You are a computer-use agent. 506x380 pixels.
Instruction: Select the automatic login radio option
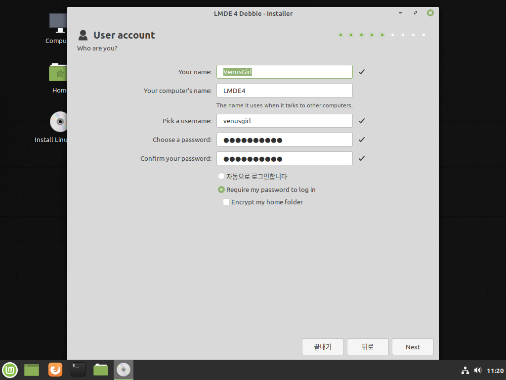[x=221, y=177]
